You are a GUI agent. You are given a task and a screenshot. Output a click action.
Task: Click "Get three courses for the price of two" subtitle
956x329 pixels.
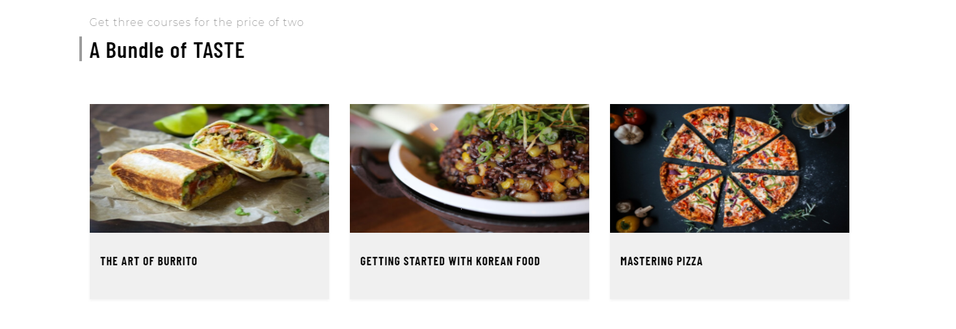click(x=196, y=23)
